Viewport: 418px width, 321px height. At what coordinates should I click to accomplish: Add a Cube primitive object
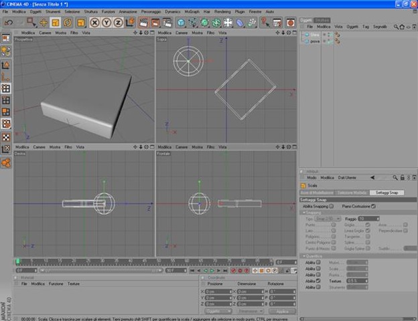181,23
